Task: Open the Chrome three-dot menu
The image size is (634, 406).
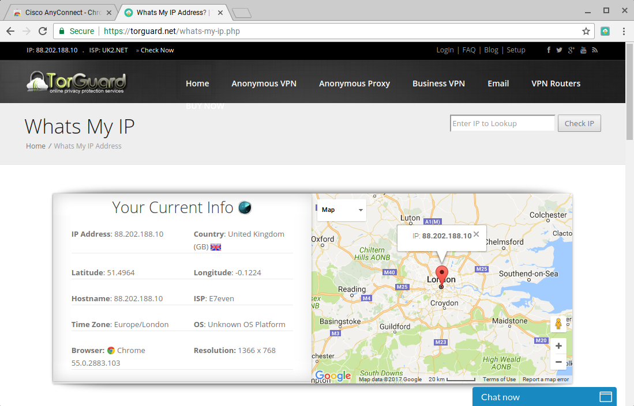Action: pos(624,31)
